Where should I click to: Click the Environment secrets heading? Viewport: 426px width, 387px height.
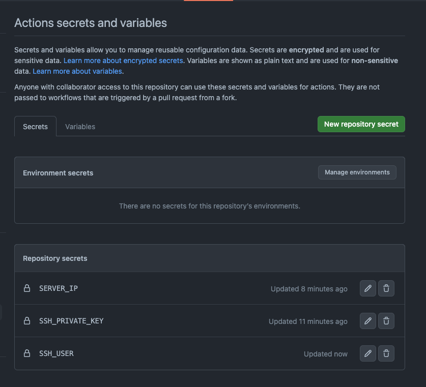point(58,173)
